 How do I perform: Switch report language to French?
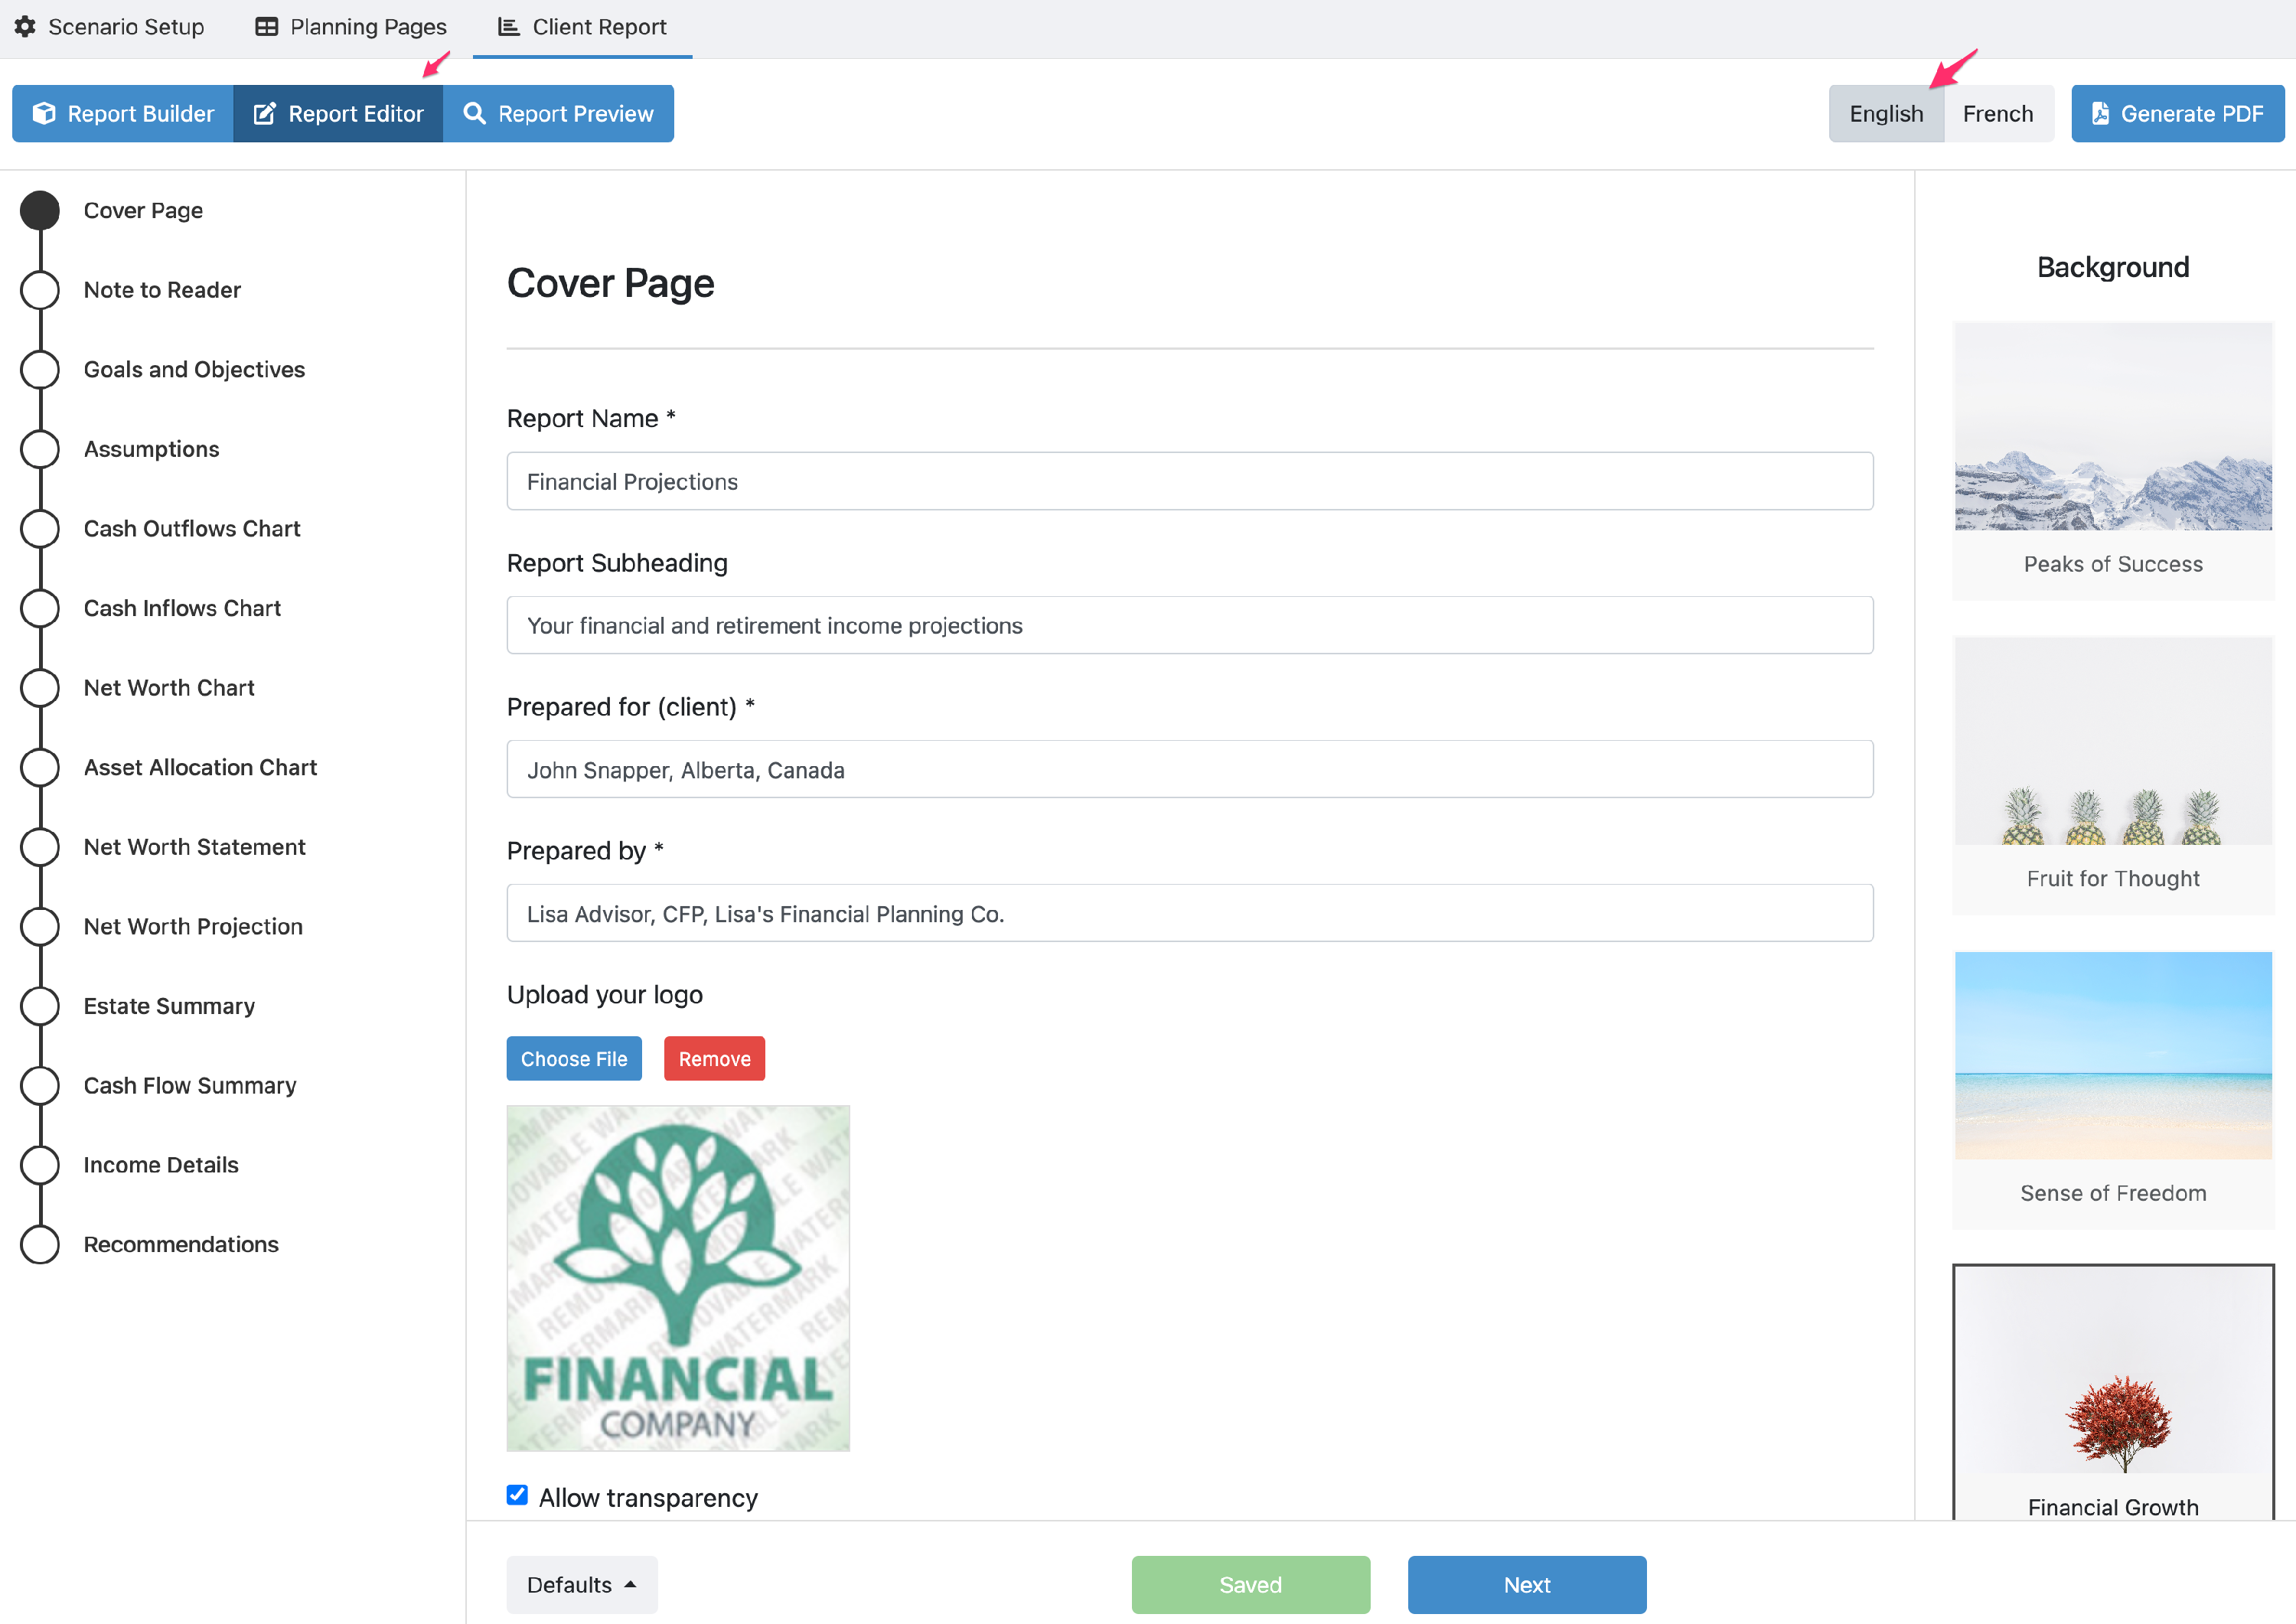point(1997,114)
